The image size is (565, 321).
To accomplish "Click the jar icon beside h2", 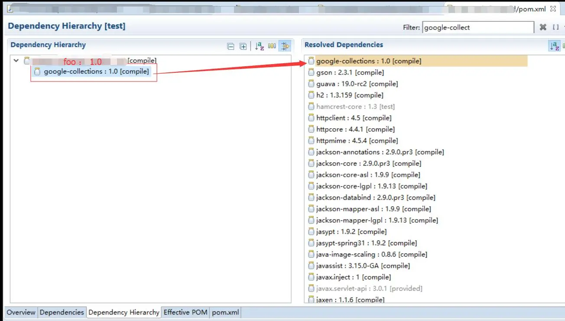I will tap(311, 95).
